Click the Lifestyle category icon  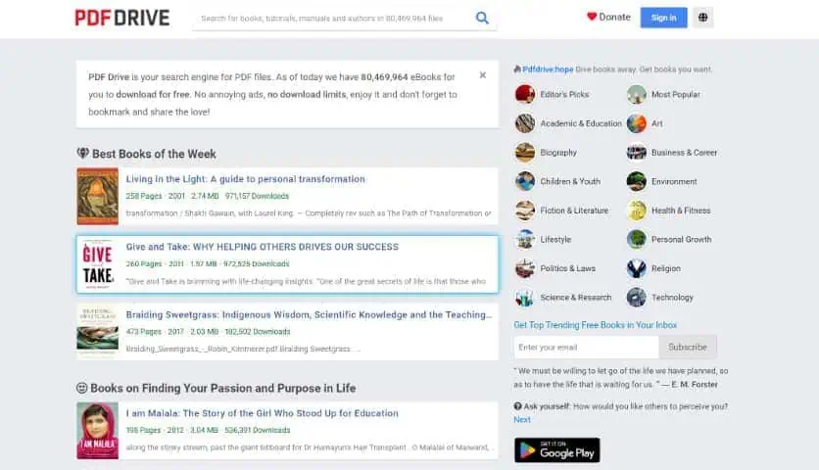[525, 240]
